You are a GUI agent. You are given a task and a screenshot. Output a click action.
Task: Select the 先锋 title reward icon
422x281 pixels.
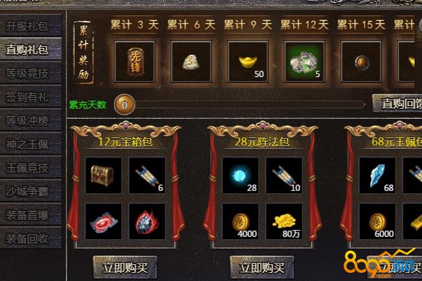click(x=134, y=62)
